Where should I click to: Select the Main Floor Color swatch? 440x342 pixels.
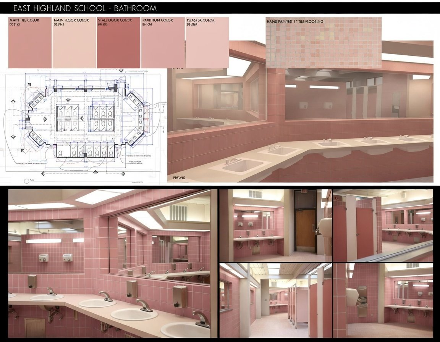tap(74, 43)
